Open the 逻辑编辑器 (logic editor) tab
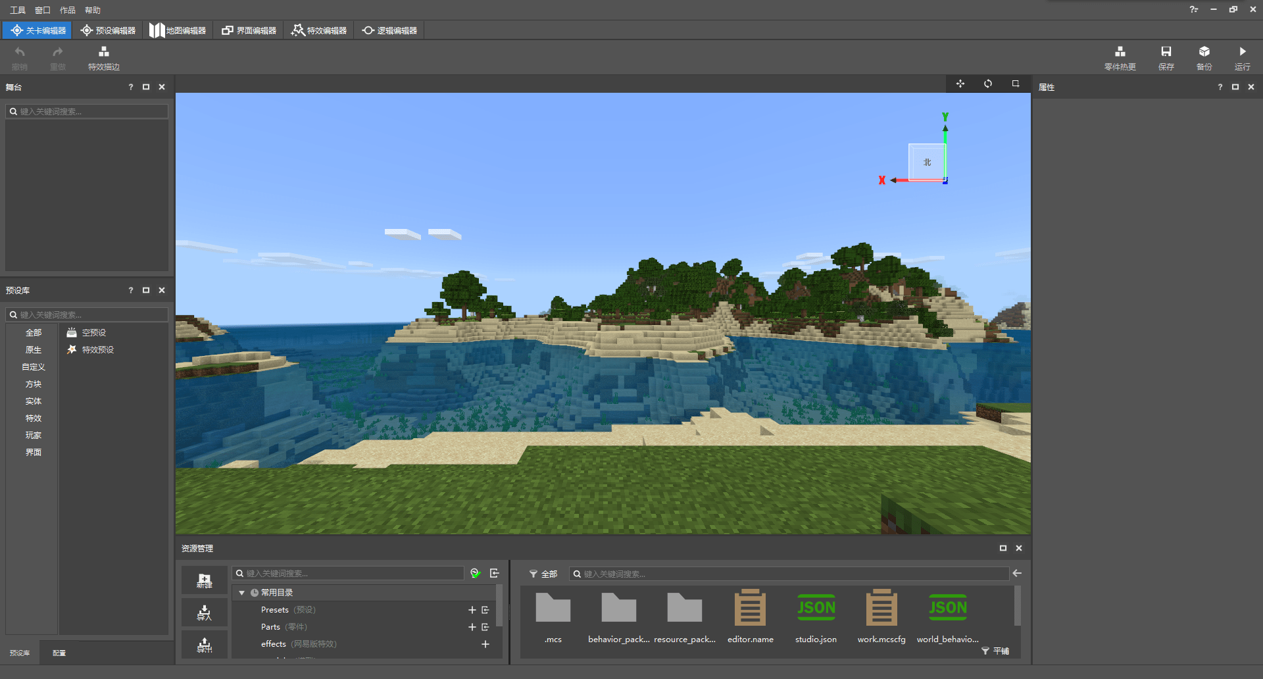This screenshot has width=1263, height=679. pos(389,30)
